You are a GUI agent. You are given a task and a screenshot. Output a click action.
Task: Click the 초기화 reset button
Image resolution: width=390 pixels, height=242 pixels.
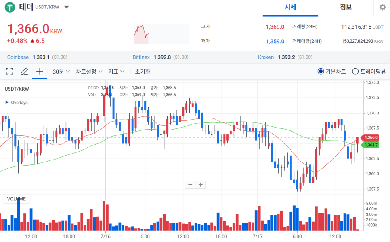coord(143,72)
